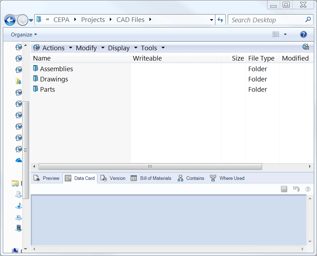Open the PDM search tool icon

click(305, 47)
